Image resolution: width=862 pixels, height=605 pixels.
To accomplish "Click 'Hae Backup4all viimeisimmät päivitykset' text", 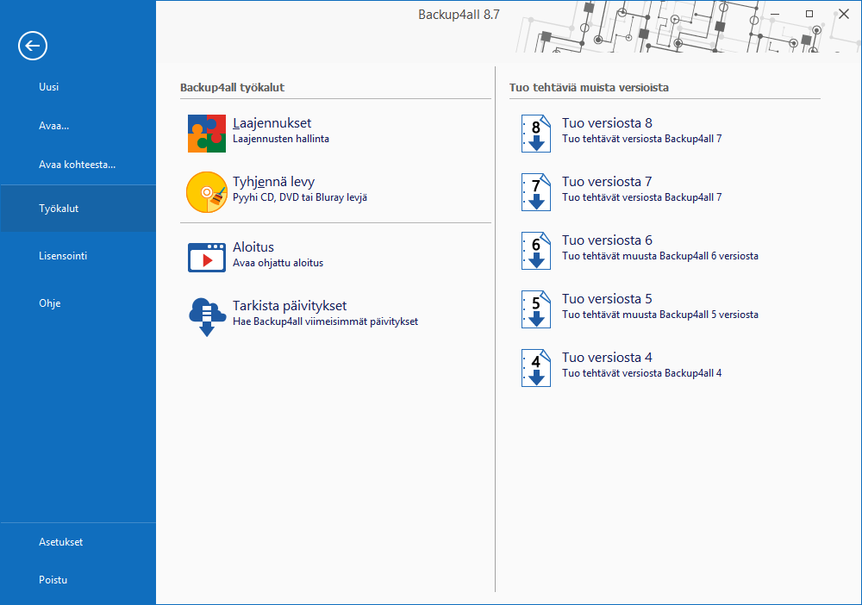I will coord(325,321).
